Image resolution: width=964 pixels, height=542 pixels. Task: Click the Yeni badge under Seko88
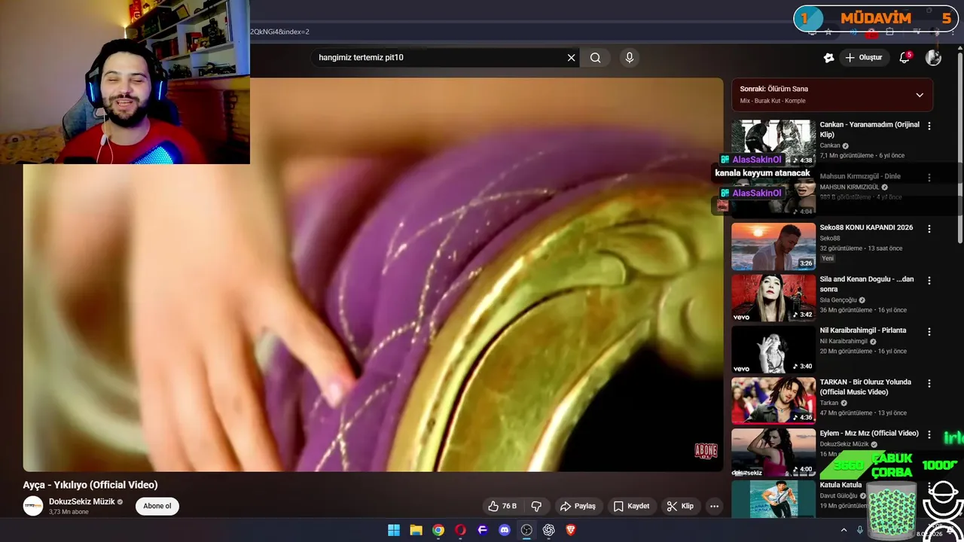[x=828, y=258]
